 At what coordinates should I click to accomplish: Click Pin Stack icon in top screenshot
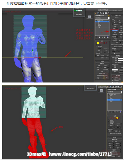pos(97,37)
